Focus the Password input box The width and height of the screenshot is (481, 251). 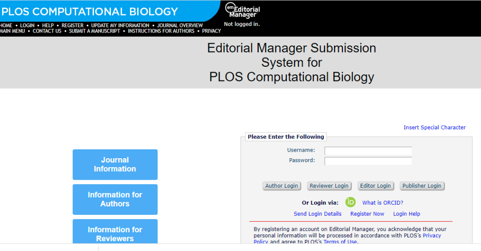[368, 161]
